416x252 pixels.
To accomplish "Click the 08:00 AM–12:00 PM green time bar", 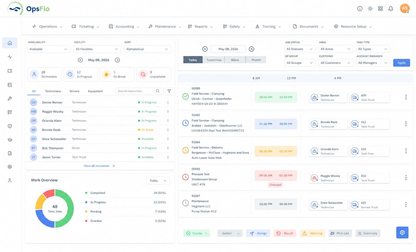I will (276, 97).
